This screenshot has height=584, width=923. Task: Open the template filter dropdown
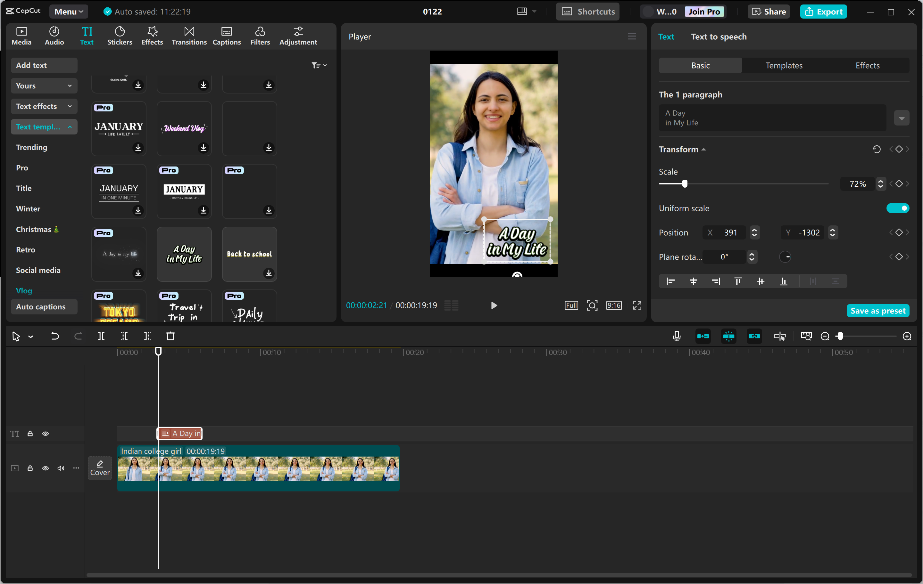(319, 65)
